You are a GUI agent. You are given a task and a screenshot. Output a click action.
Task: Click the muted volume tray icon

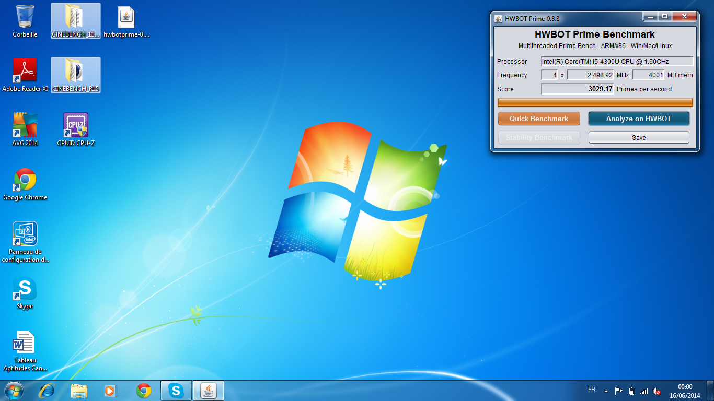(657, 391)
